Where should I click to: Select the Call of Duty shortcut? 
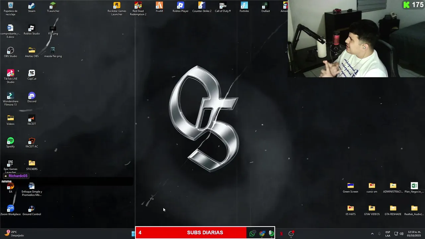pyautogui.click(x=223, y=7)
